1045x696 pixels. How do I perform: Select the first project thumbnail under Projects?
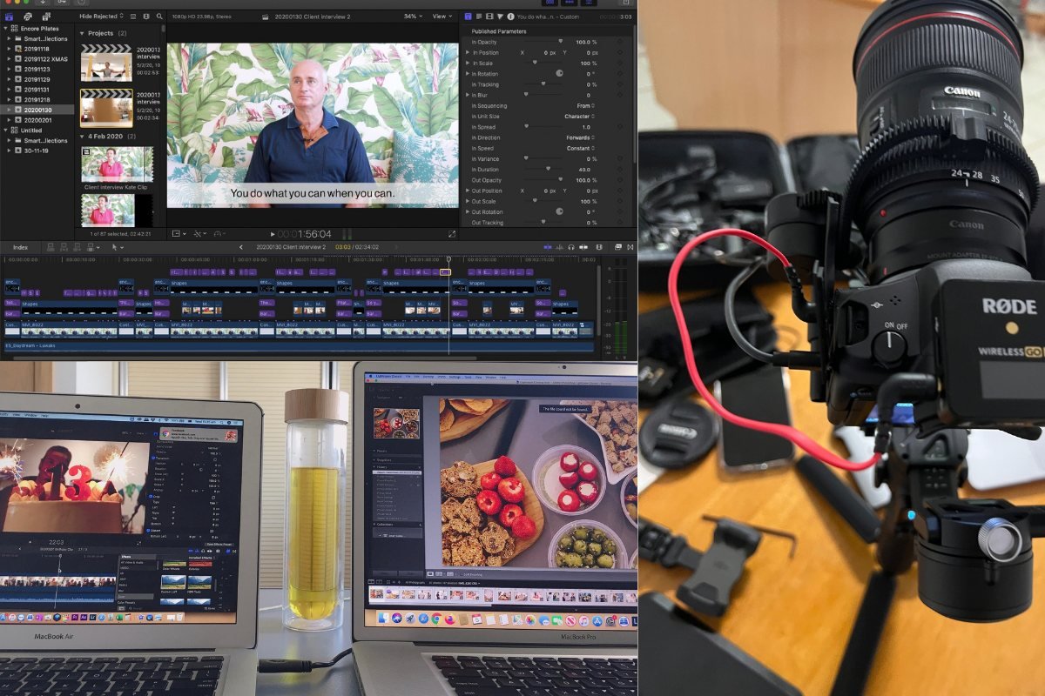105,63
